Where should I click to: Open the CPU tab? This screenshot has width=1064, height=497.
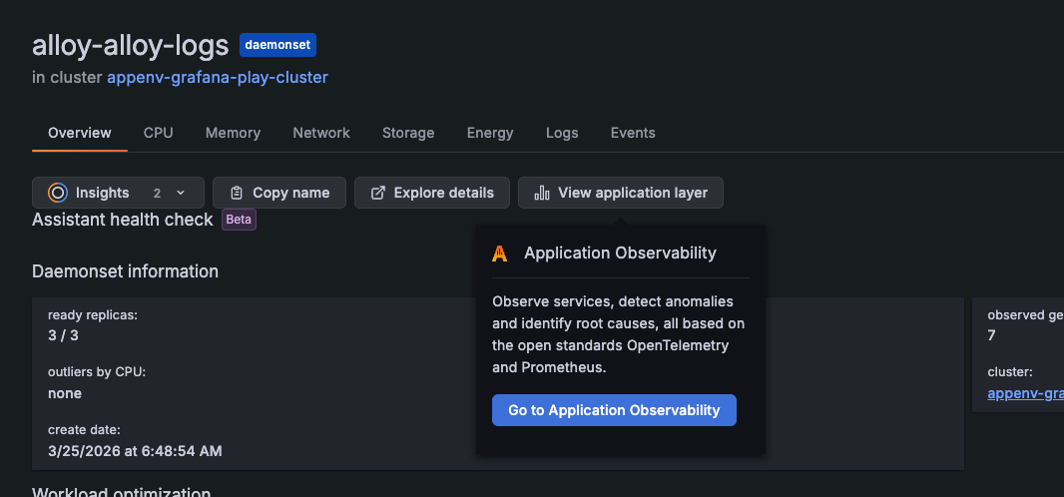[158, 133]
